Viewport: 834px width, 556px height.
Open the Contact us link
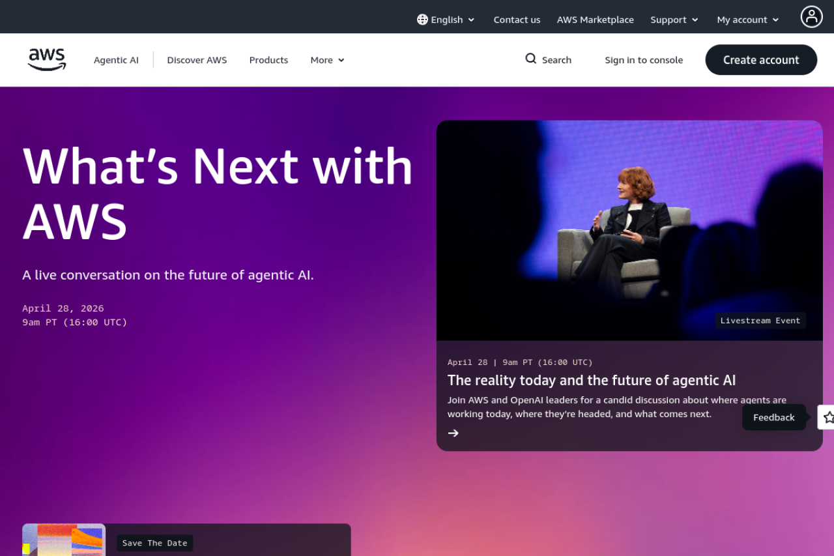[x=517, y=20]
